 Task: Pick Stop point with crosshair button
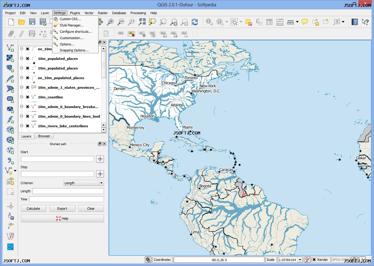(100, 174)
